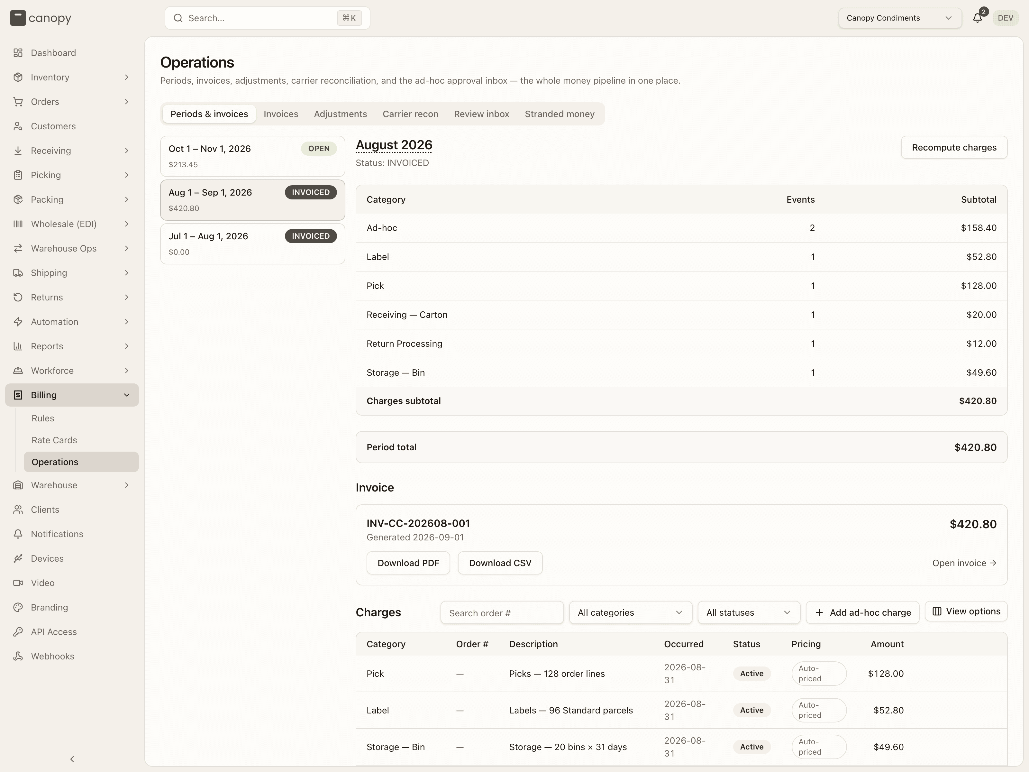Switch to the Adjustments tab
Screen dimensions: 1029x772
pos(341,114)
